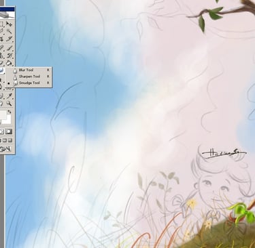This screenshot has height=248, width=255.
Task: Select the Zoom magnifier tool
Action: click(x=9, y=104)
